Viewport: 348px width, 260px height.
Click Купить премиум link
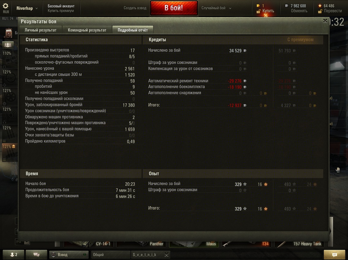61,11
